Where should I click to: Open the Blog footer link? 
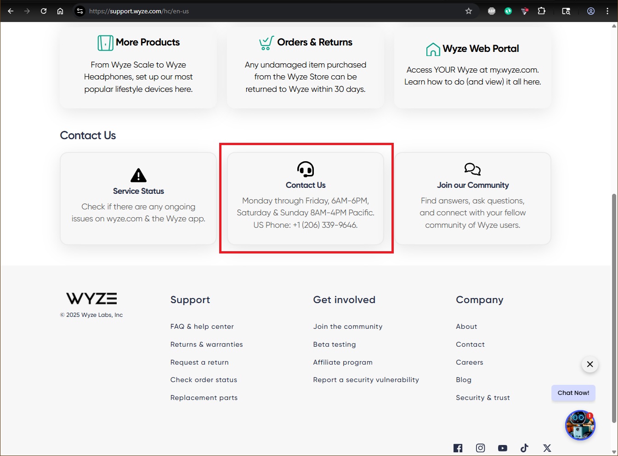point(464,380)
